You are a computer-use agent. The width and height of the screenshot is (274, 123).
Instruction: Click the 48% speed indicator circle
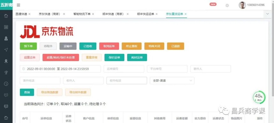[259, 98]
